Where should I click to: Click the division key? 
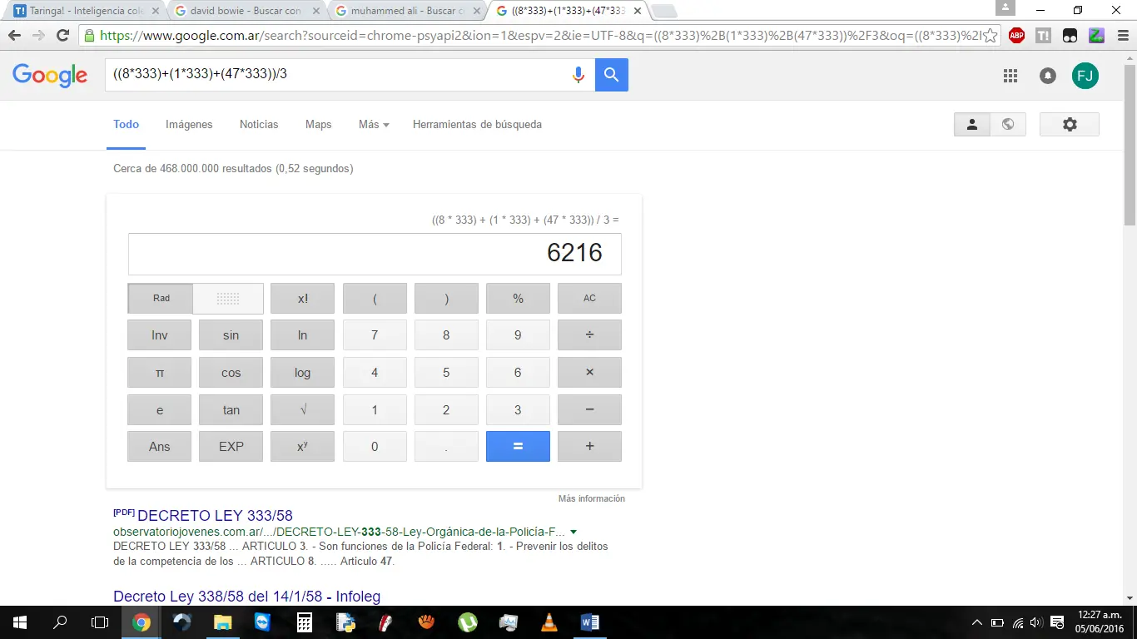[589, 335]
